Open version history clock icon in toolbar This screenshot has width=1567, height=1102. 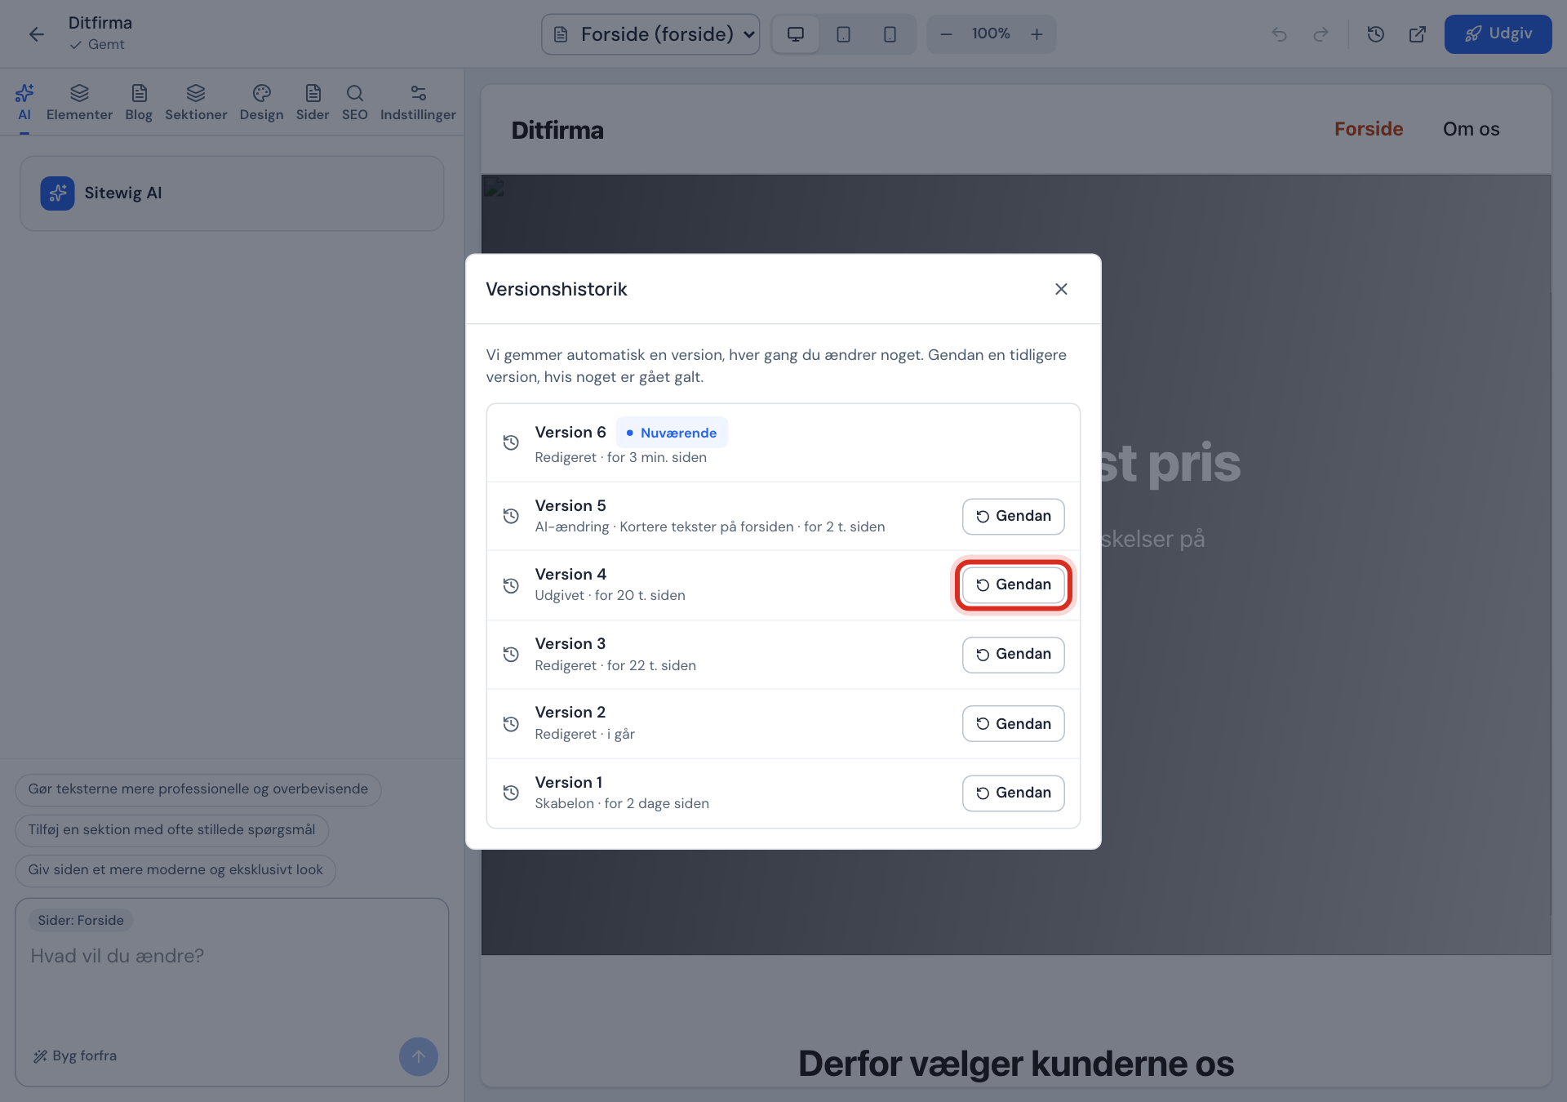click(x=1376, y=34)
